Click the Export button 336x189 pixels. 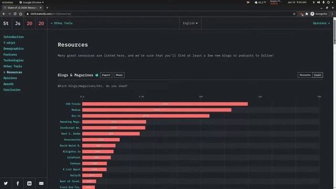point(106,75)
